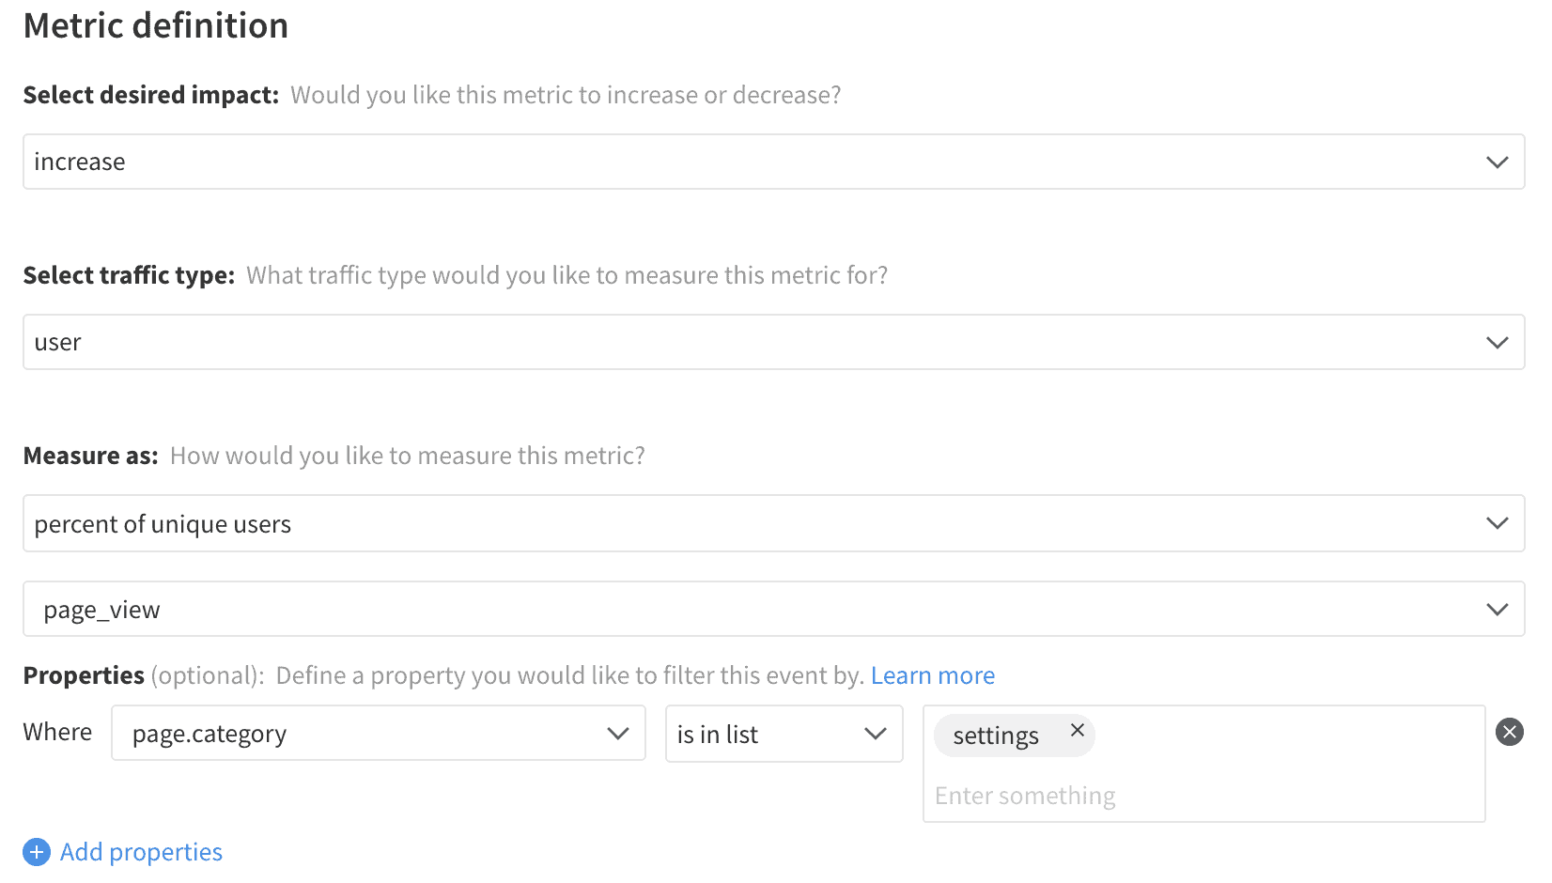
Task: Expand 'percent of unique users' measure dropdown
Action: (774, 523)
